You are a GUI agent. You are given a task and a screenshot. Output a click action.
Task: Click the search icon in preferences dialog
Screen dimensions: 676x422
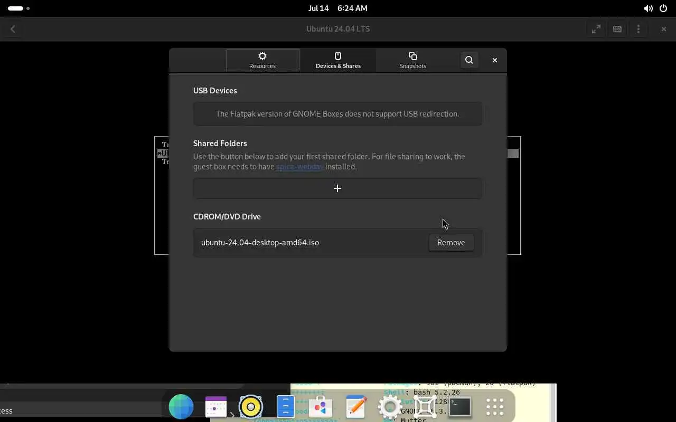(x=469, y=60)
